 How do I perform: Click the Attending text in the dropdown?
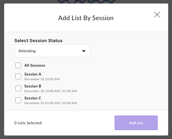tap(27, 51)
